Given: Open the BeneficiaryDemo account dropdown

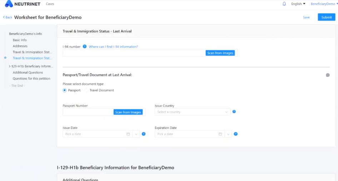Looking at the screenshot, I should point(324,4).
